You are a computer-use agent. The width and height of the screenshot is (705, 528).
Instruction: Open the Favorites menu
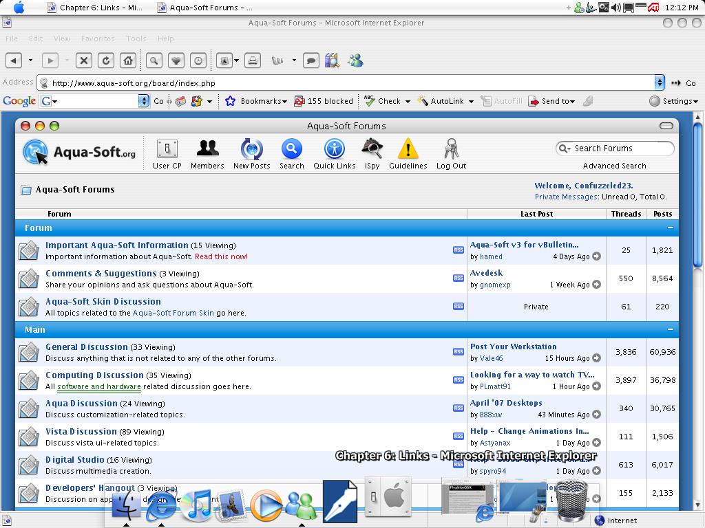98,38
